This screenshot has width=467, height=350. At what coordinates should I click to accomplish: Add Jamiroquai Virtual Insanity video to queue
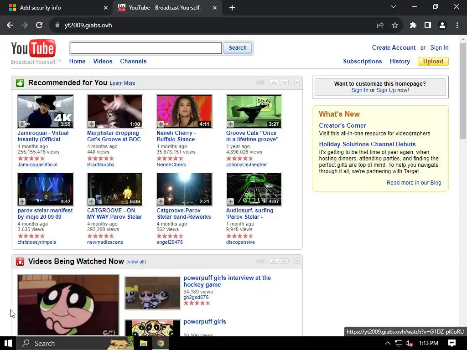pyautogui.click(x=22, y=124)
